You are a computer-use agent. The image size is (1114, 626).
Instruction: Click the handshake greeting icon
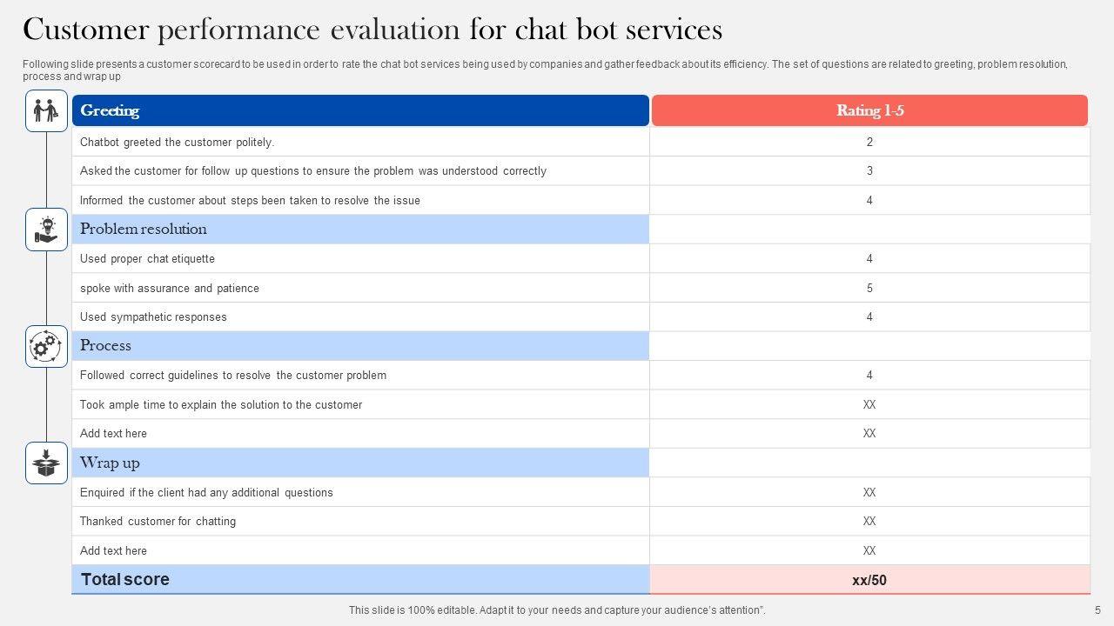tap(46, 110)
